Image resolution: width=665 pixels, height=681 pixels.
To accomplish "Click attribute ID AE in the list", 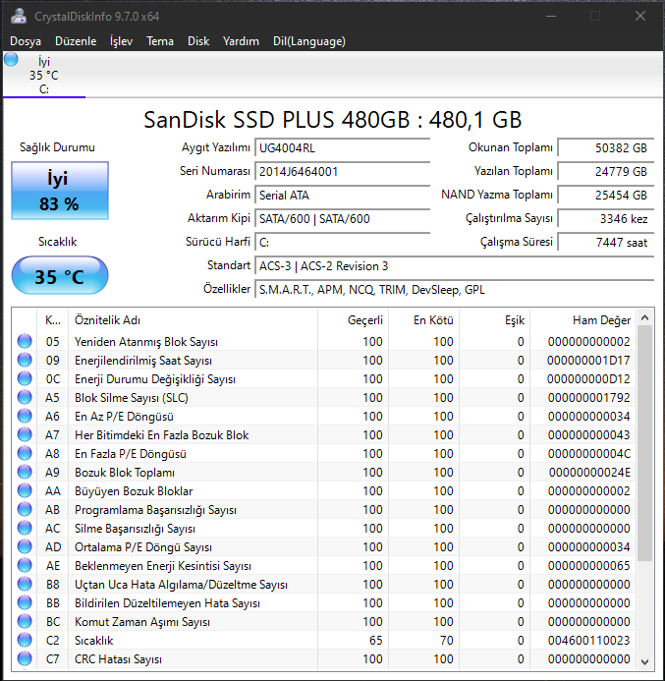I will point(52,566).
